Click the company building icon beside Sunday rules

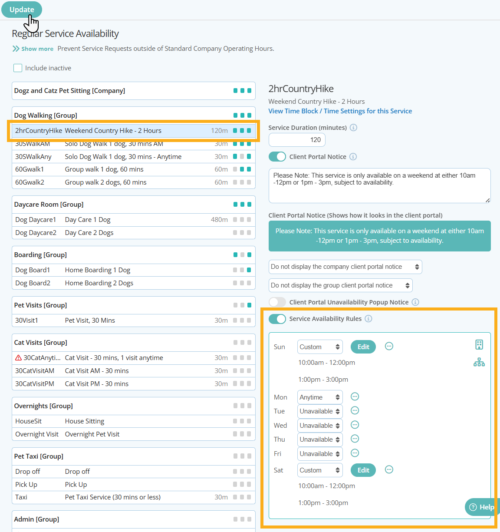pyautogui.click(x=479, y=344)
